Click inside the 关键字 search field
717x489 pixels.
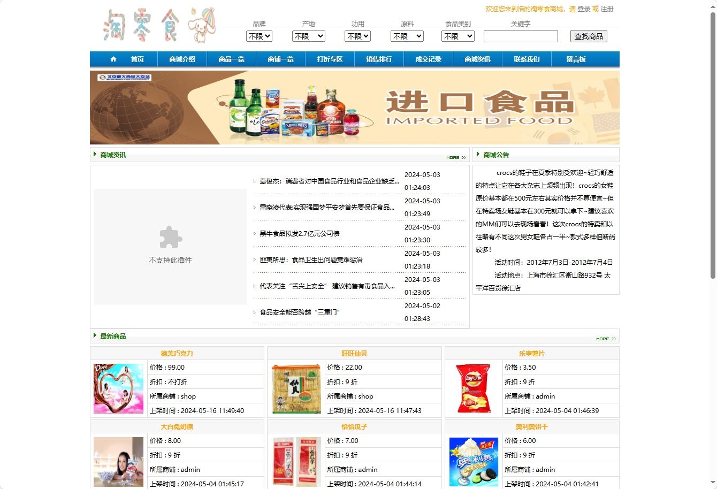click(520, 36)
